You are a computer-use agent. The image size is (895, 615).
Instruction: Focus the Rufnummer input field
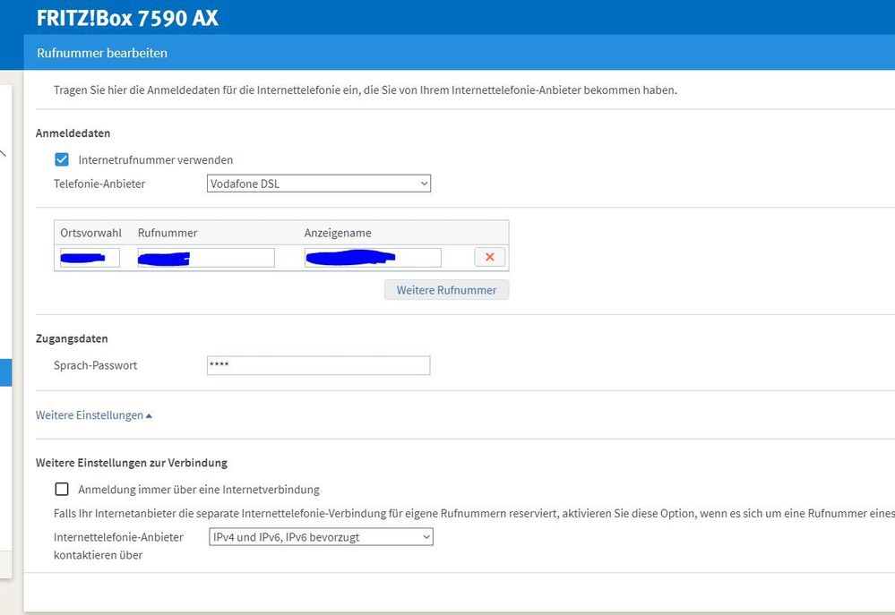click(206, 258)
